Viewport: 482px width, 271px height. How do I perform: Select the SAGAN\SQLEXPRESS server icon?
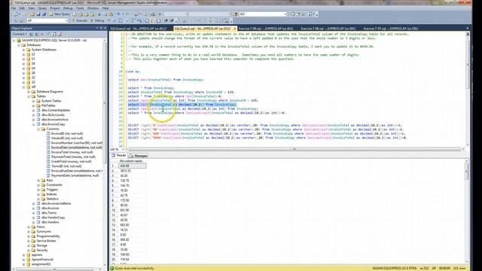tap(19, 40)
